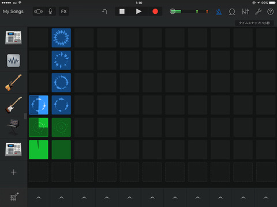Image resolution: width=277 pixels, height=207 pixels.
Task: Start recording with the red Record button
Action: [x=155, y=11]
